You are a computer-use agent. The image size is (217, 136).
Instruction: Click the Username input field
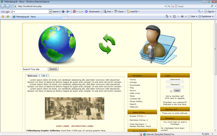click(175, 82)
